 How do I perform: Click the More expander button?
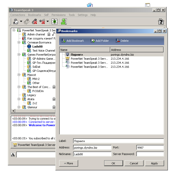click(x=69, y=163)
